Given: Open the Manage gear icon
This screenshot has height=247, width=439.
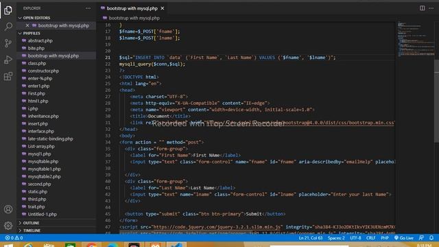Looking at the screenshot, I should click(x=8, y=226).
